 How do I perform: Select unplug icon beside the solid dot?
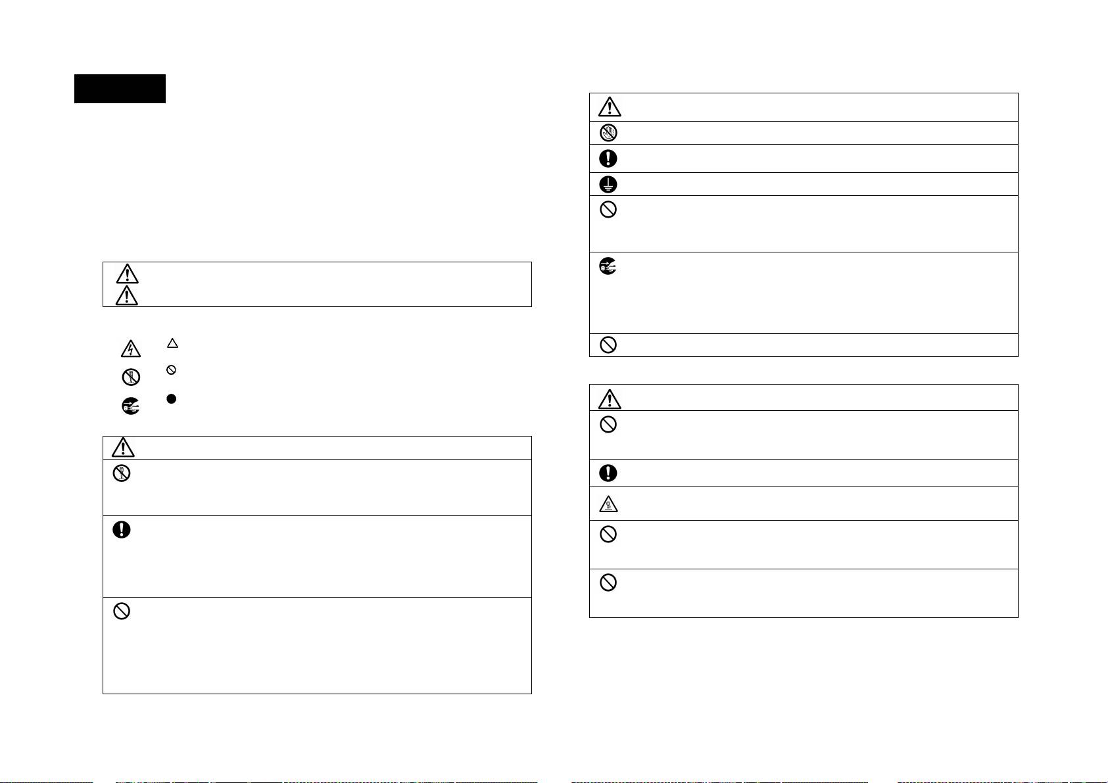pos(130,407)
